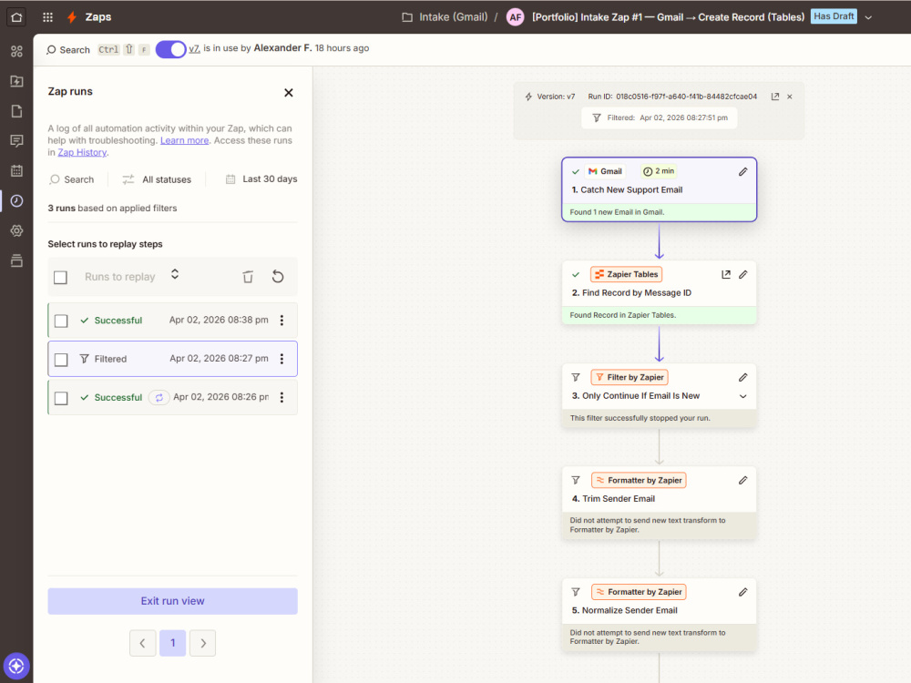
Task: Open the sidebar settings gear icon
Action: (x=16, y=230)
